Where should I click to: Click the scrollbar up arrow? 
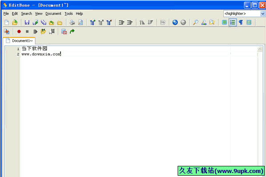[260, 49]
